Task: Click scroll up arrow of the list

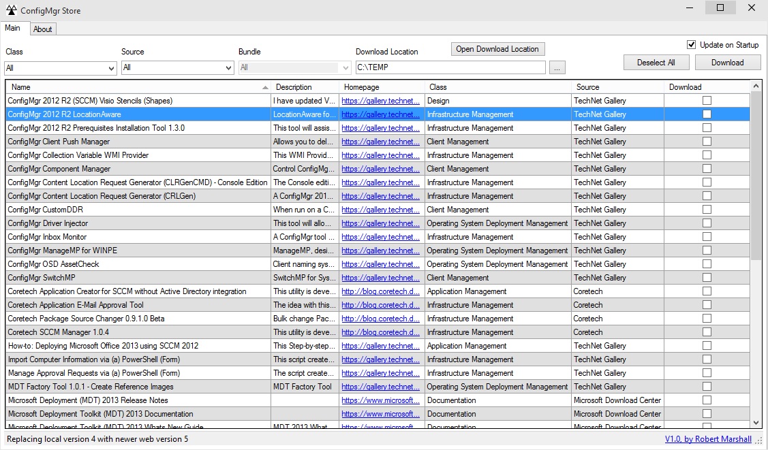Action: tap(756, 86)
